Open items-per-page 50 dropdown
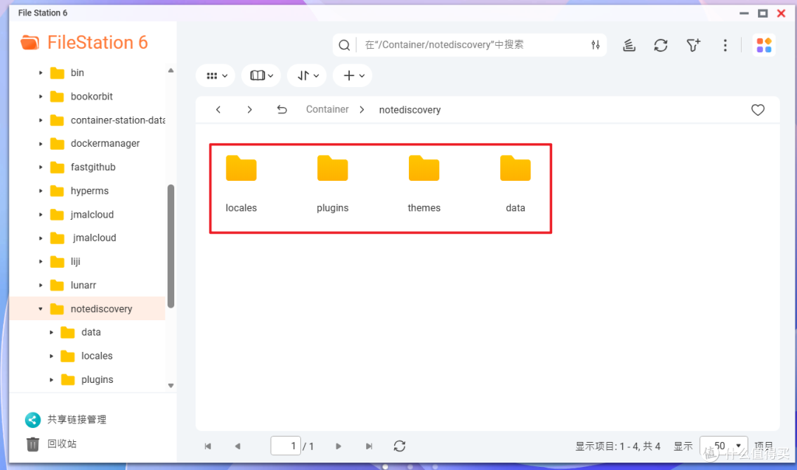 pyautogui.click(x=724, y=446)
